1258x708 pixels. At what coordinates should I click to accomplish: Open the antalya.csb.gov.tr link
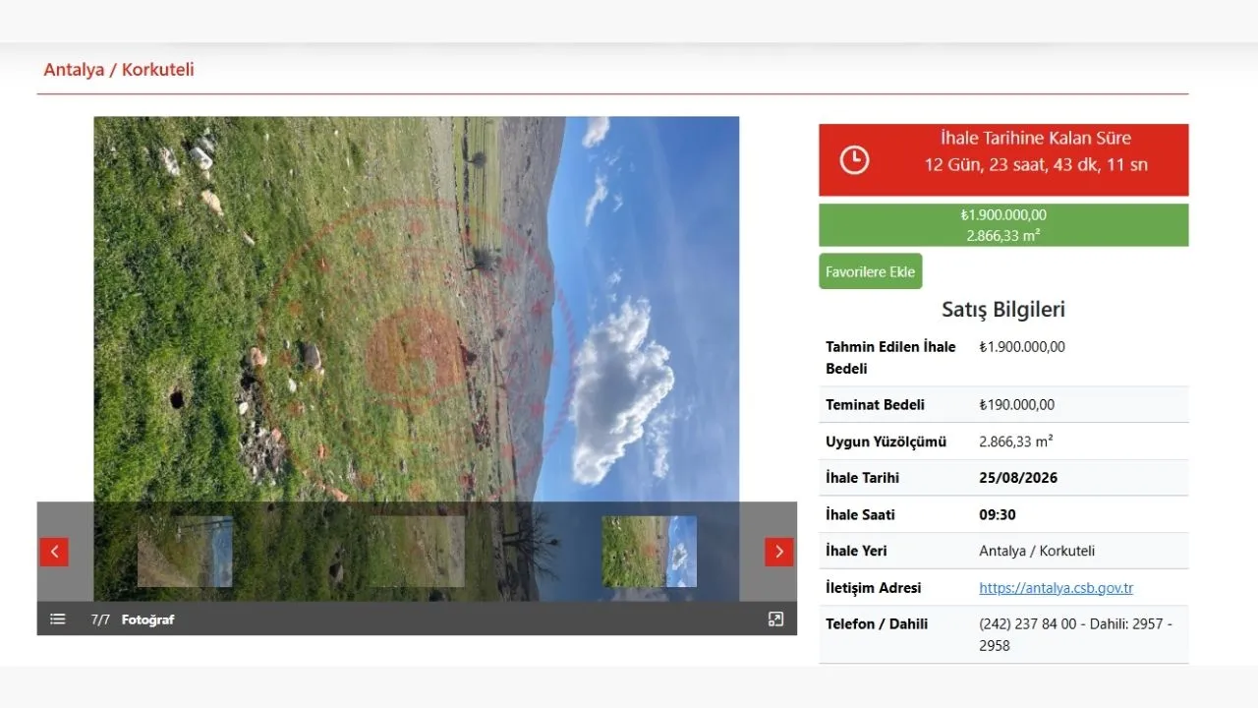[1057, 588]
